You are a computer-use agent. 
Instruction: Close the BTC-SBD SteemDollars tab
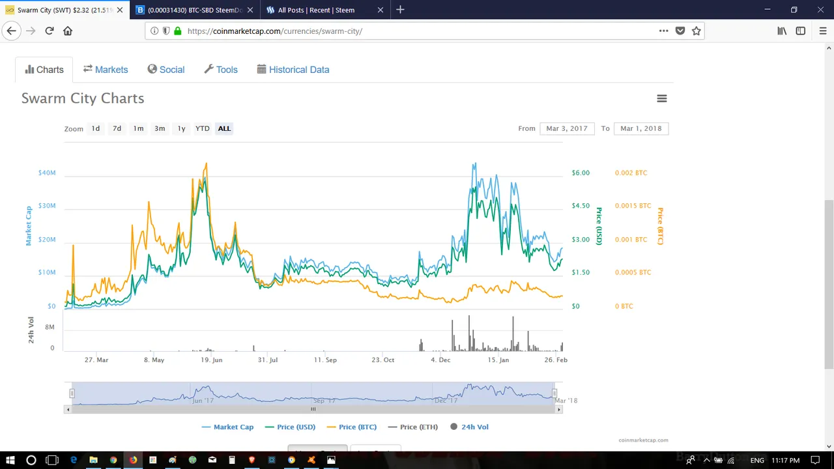tap(250, 10)
